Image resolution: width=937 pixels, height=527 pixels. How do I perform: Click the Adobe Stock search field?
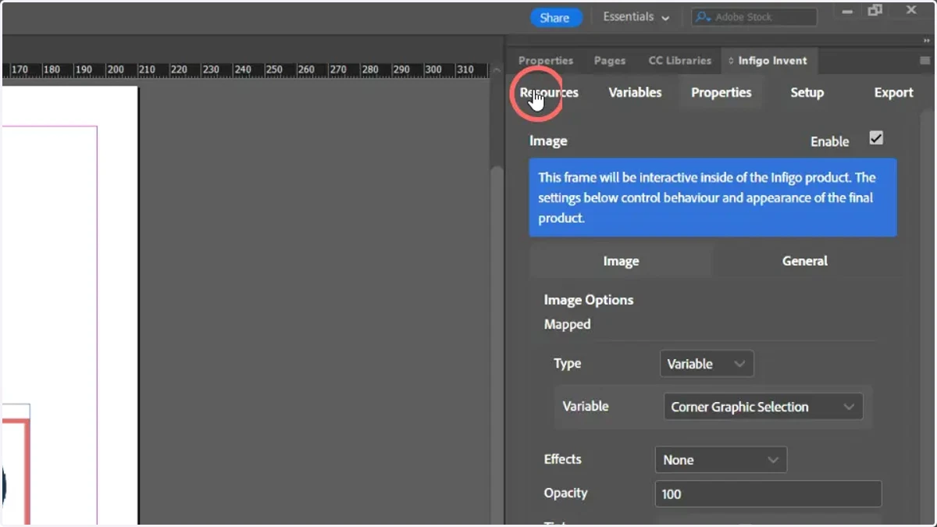coord(755,16)
